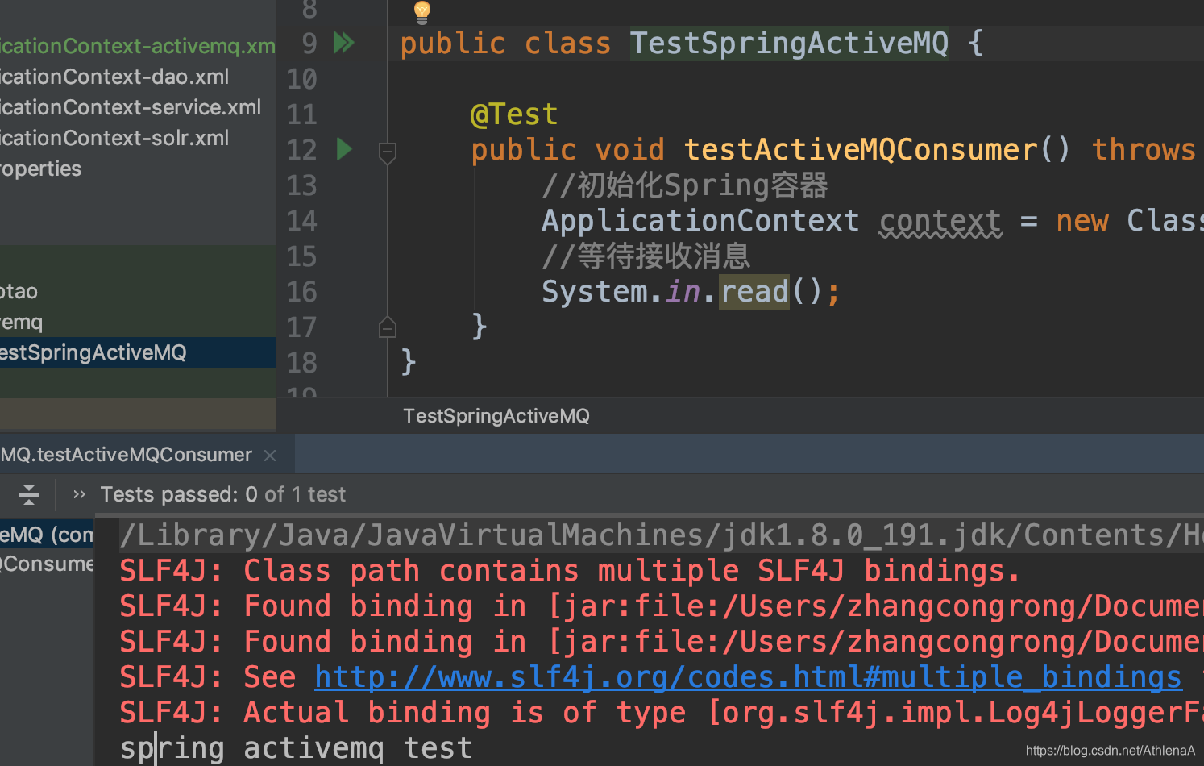Screen dimensions: 1204x766
Task: Click the 'Actual binding is of type' console line
Action: 661,713
